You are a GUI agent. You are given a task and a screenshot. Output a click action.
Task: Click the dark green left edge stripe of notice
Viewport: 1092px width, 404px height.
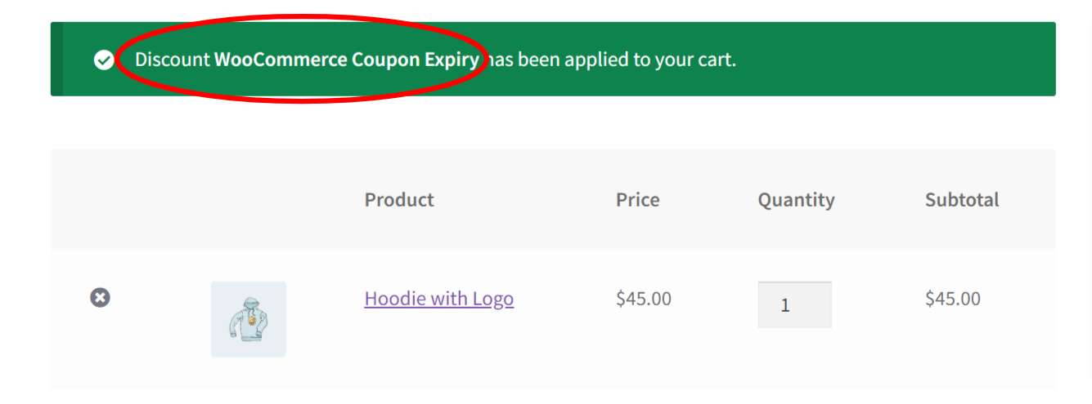point(56,59)
